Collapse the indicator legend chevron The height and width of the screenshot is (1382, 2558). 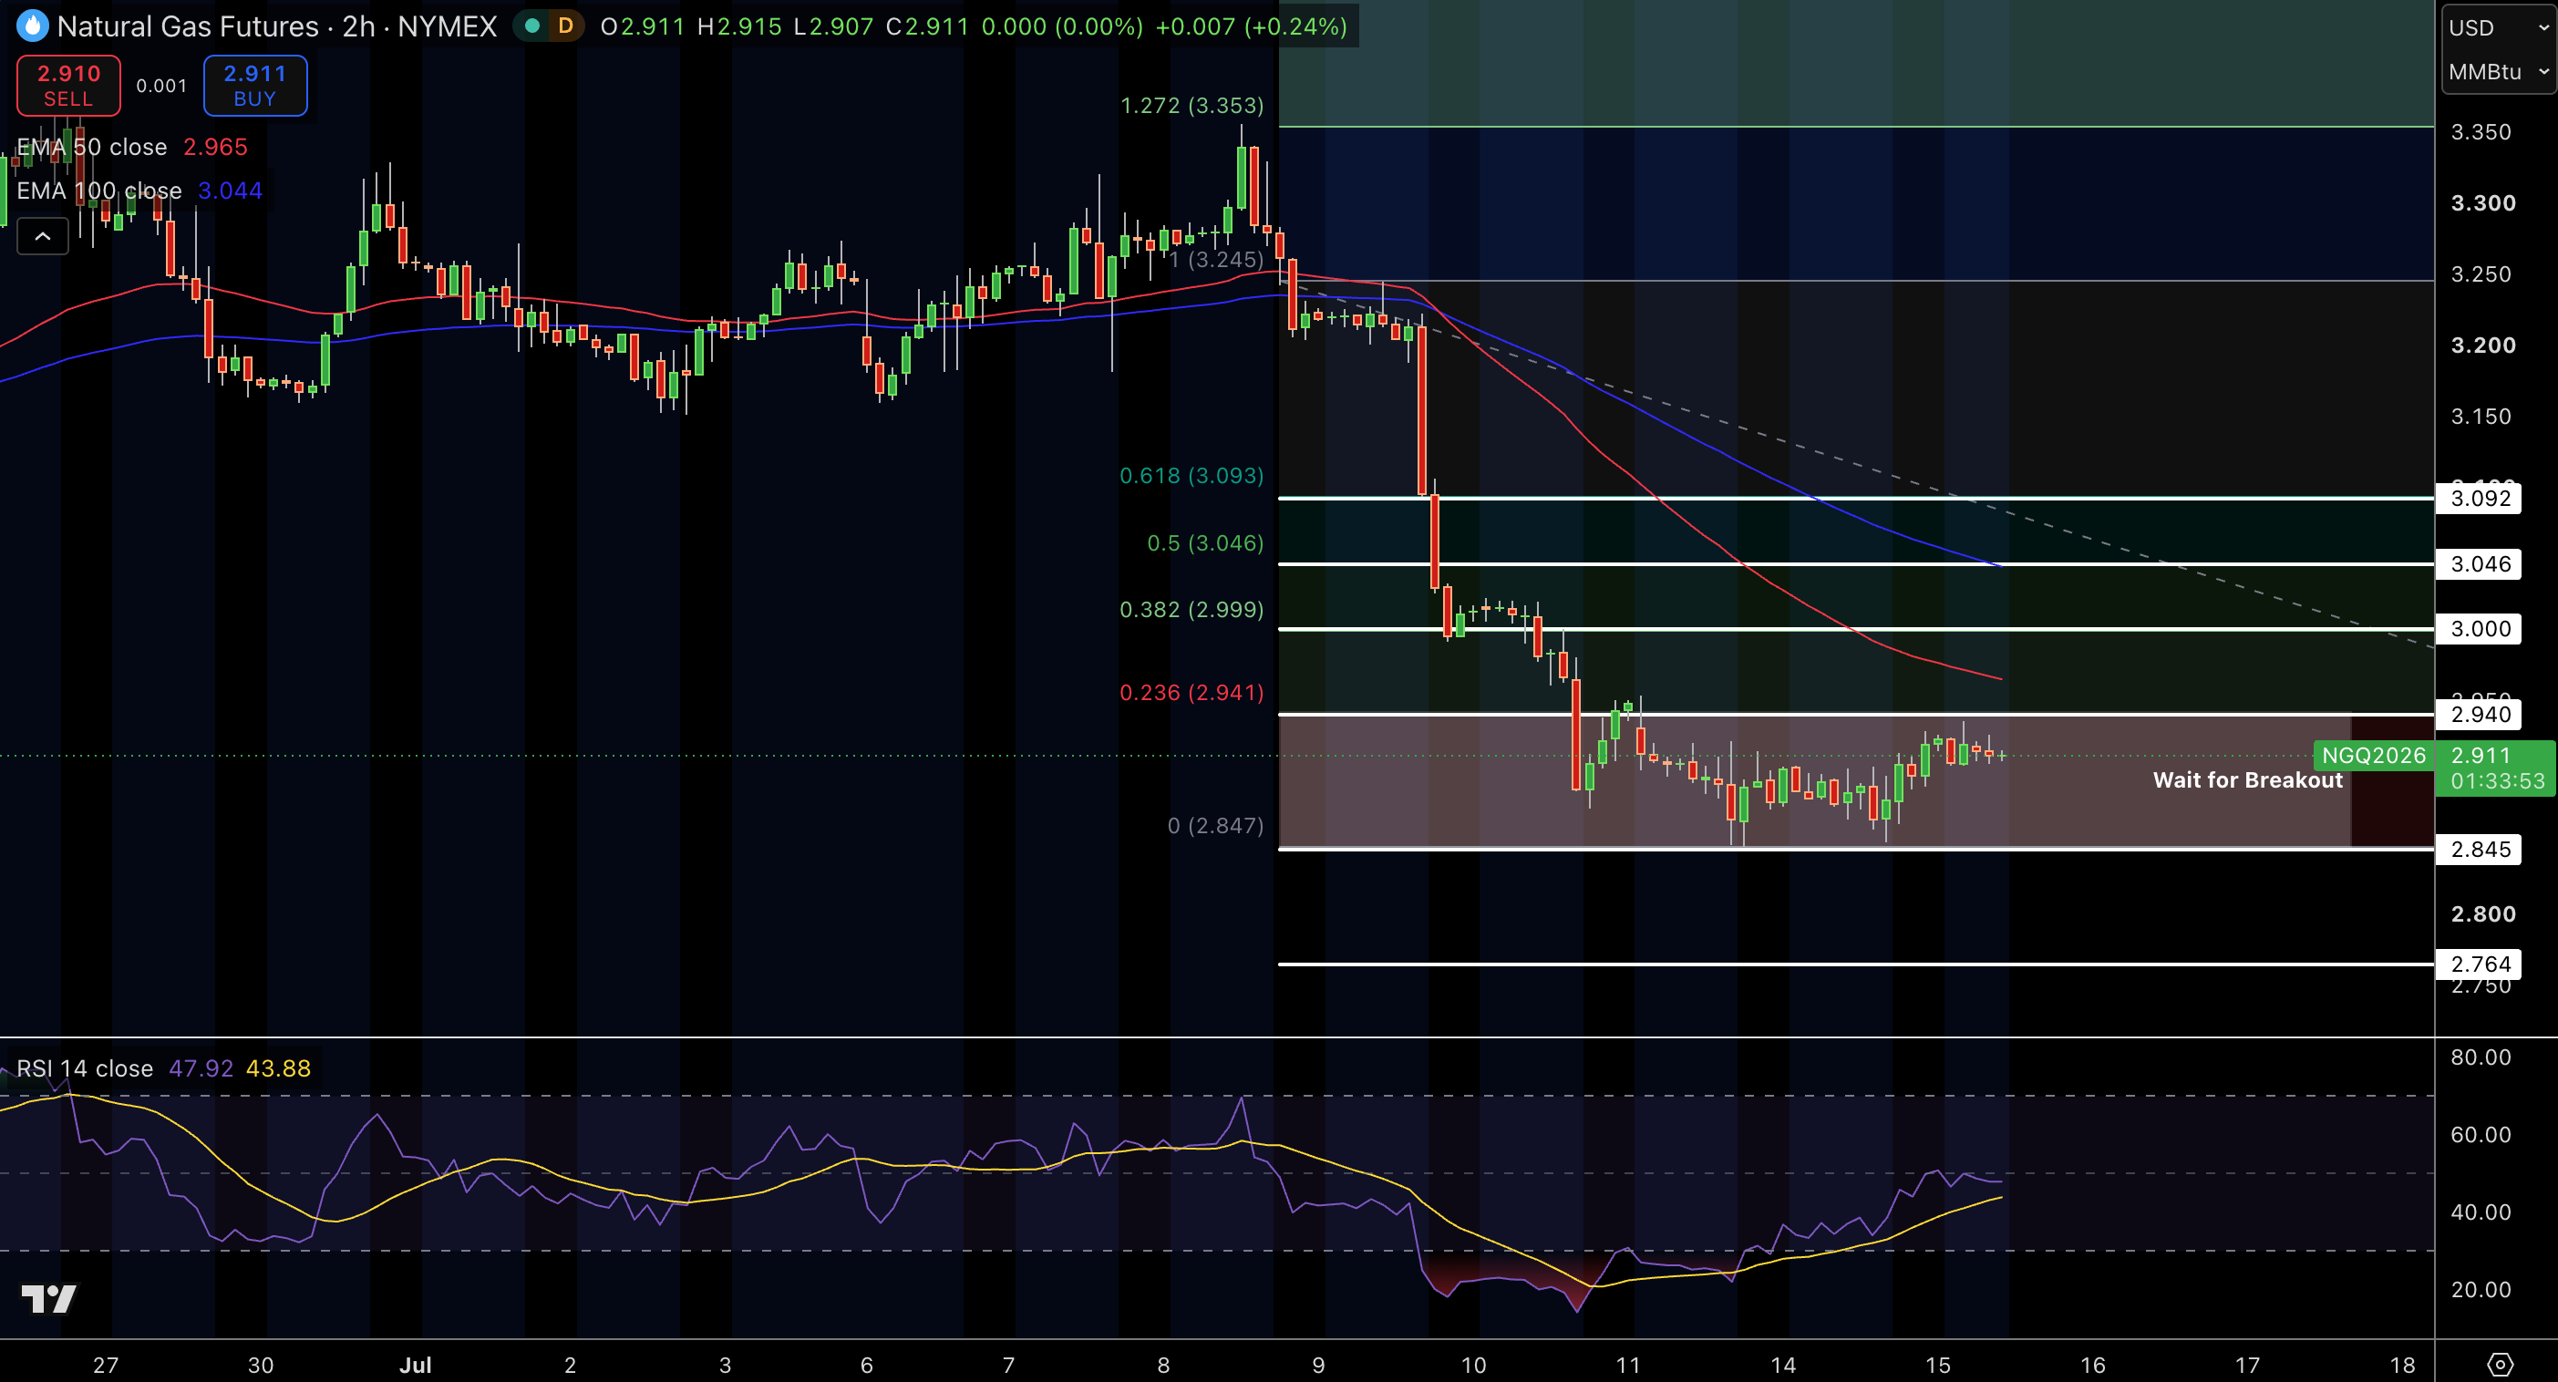43,236
